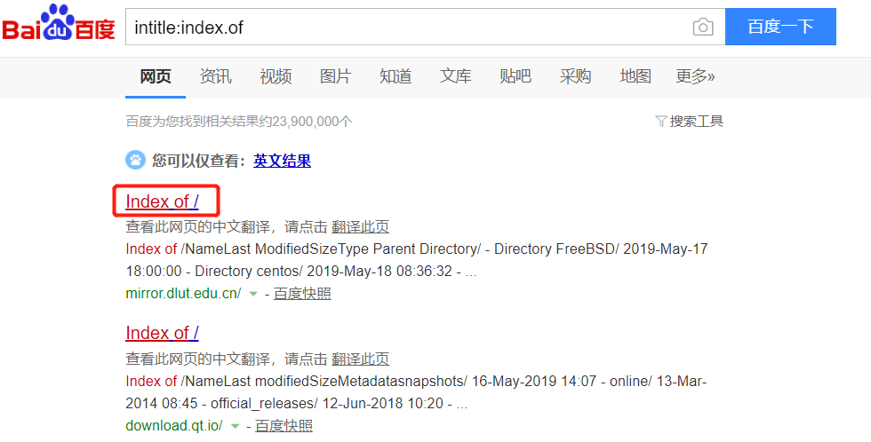
Task: Expand the 更多» menu
Action: (x=695, y=76)
